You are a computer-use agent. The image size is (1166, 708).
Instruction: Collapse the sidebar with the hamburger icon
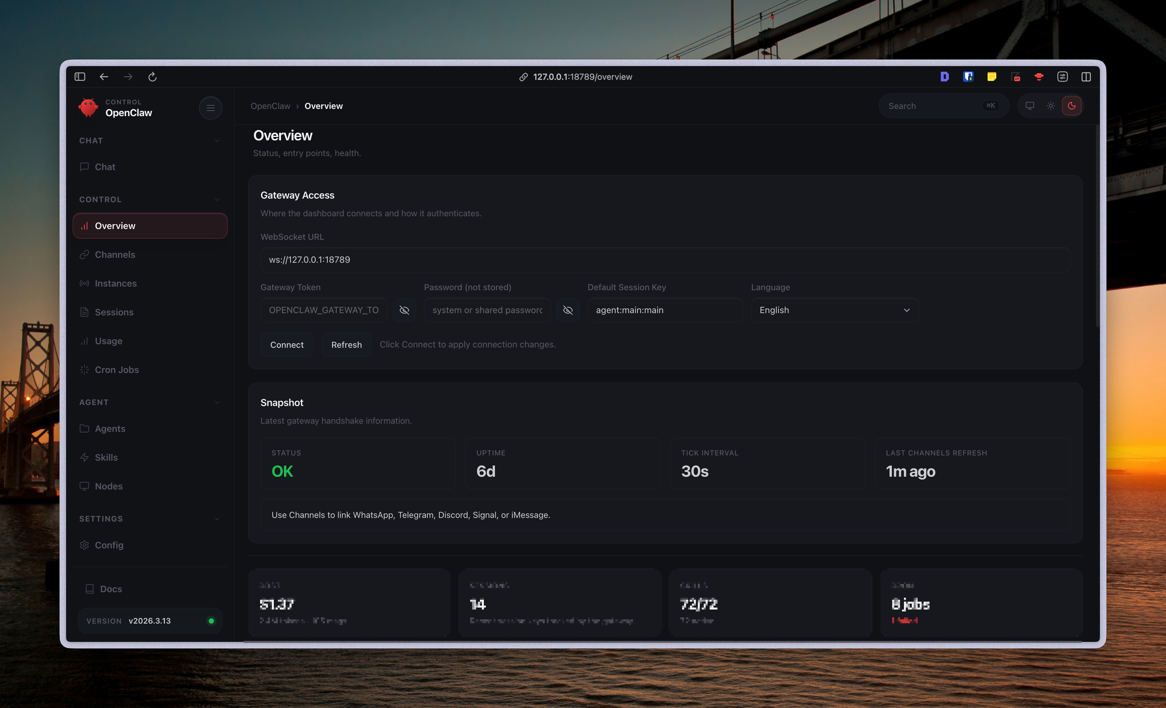210,108
